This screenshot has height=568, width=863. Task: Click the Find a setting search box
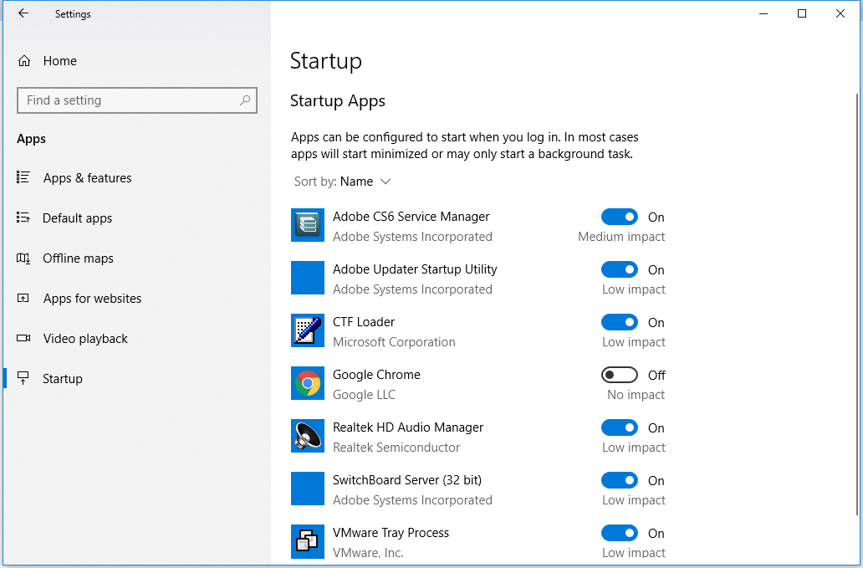point(125,100)
